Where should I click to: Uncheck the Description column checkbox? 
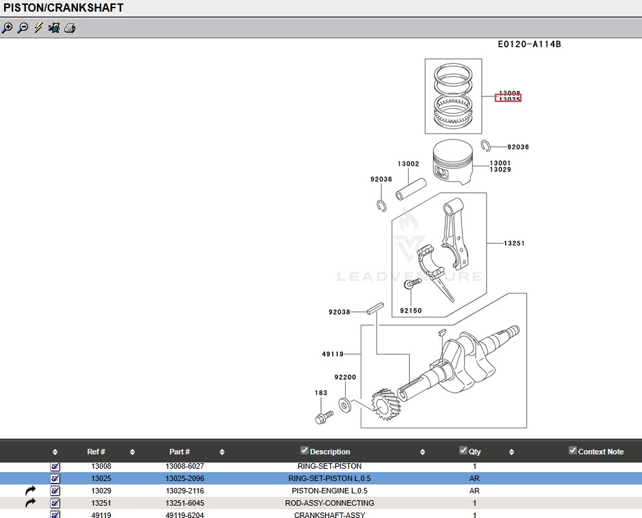tap(305, 450)
